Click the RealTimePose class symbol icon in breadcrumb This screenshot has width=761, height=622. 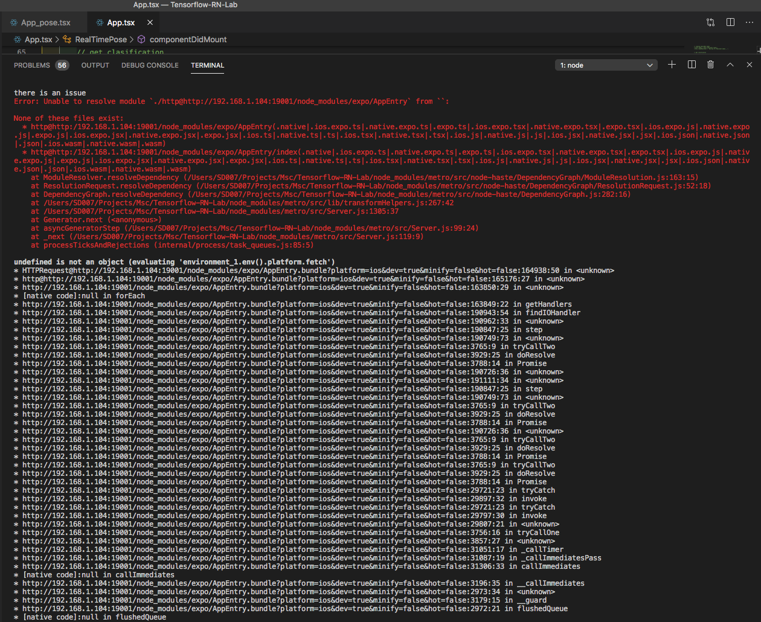click(x=66, y=39)
